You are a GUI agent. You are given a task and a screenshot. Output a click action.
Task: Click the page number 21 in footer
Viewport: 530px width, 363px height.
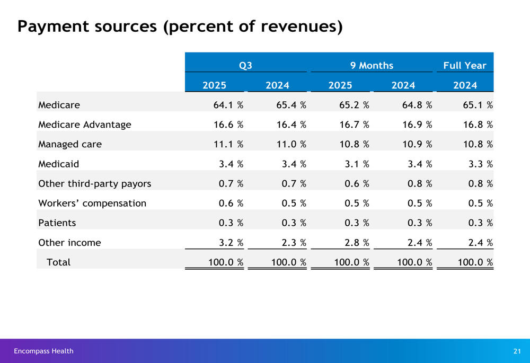coord(517,351)
